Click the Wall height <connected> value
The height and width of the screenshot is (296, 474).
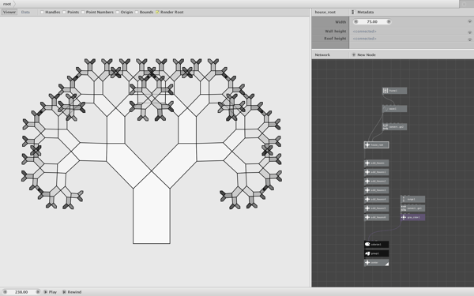(364, 31)
